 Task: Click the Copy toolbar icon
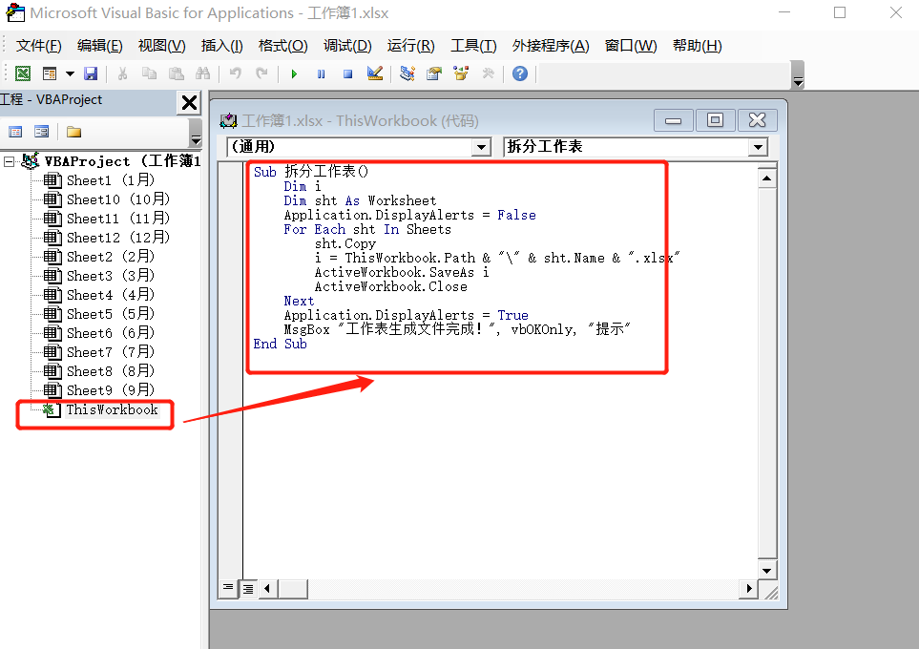[150, 73]
